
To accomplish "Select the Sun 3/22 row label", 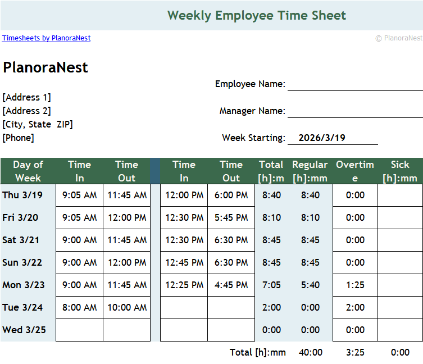I will point(22,262).
